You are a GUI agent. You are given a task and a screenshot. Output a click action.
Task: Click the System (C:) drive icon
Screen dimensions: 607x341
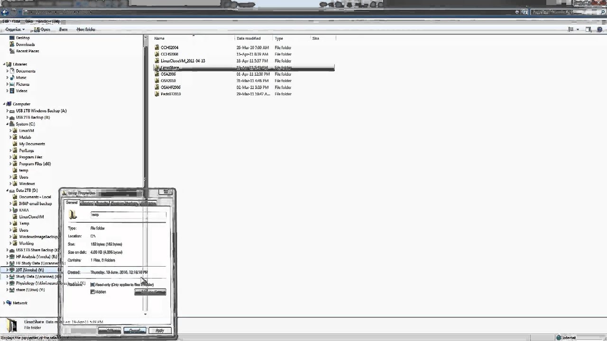click(x=12, y=124)
